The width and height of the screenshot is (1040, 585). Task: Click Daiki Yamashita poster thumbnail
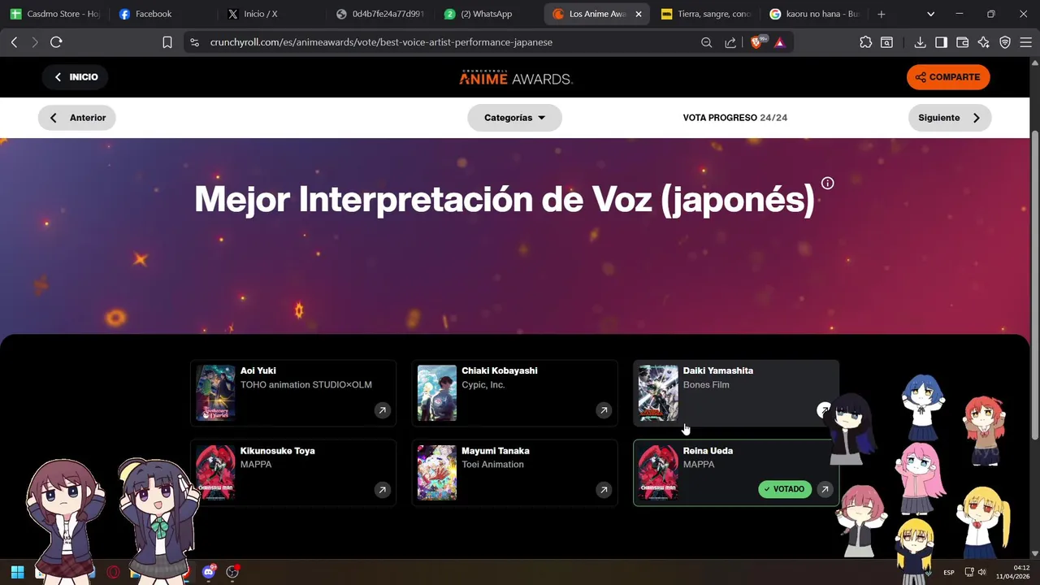click(x=658, y=393)
